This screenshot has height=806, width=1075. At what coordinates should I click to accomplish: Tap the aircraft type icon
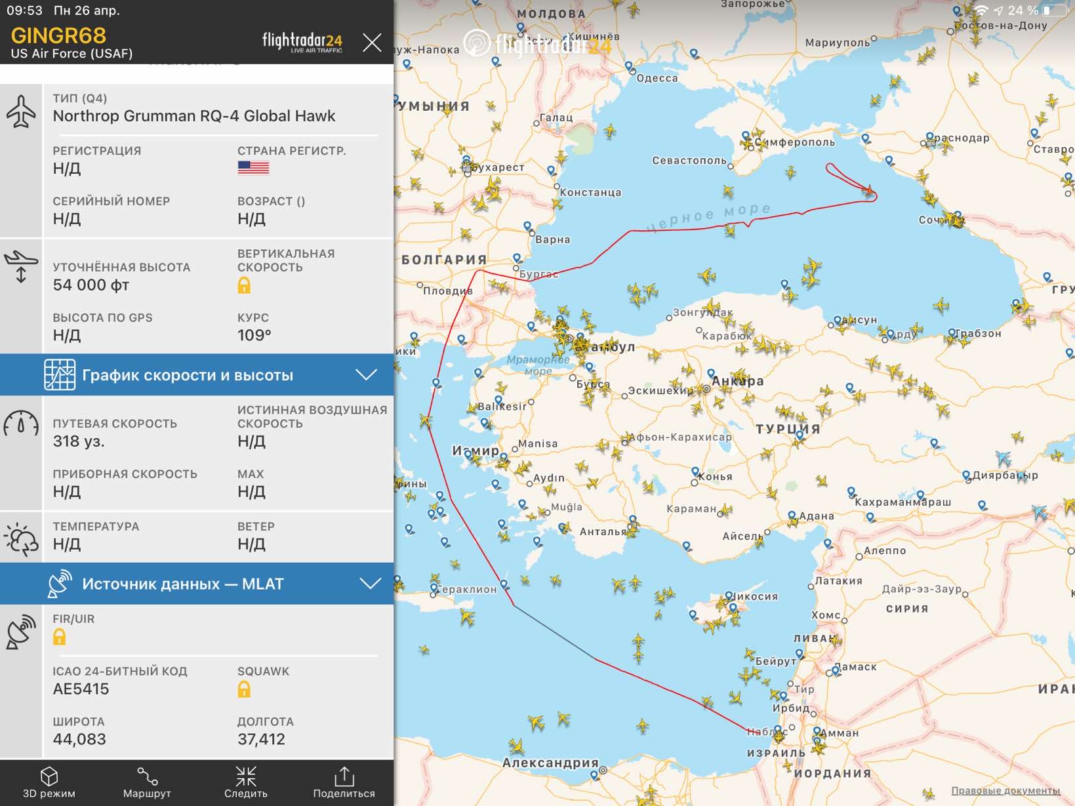tap(21, 111)
